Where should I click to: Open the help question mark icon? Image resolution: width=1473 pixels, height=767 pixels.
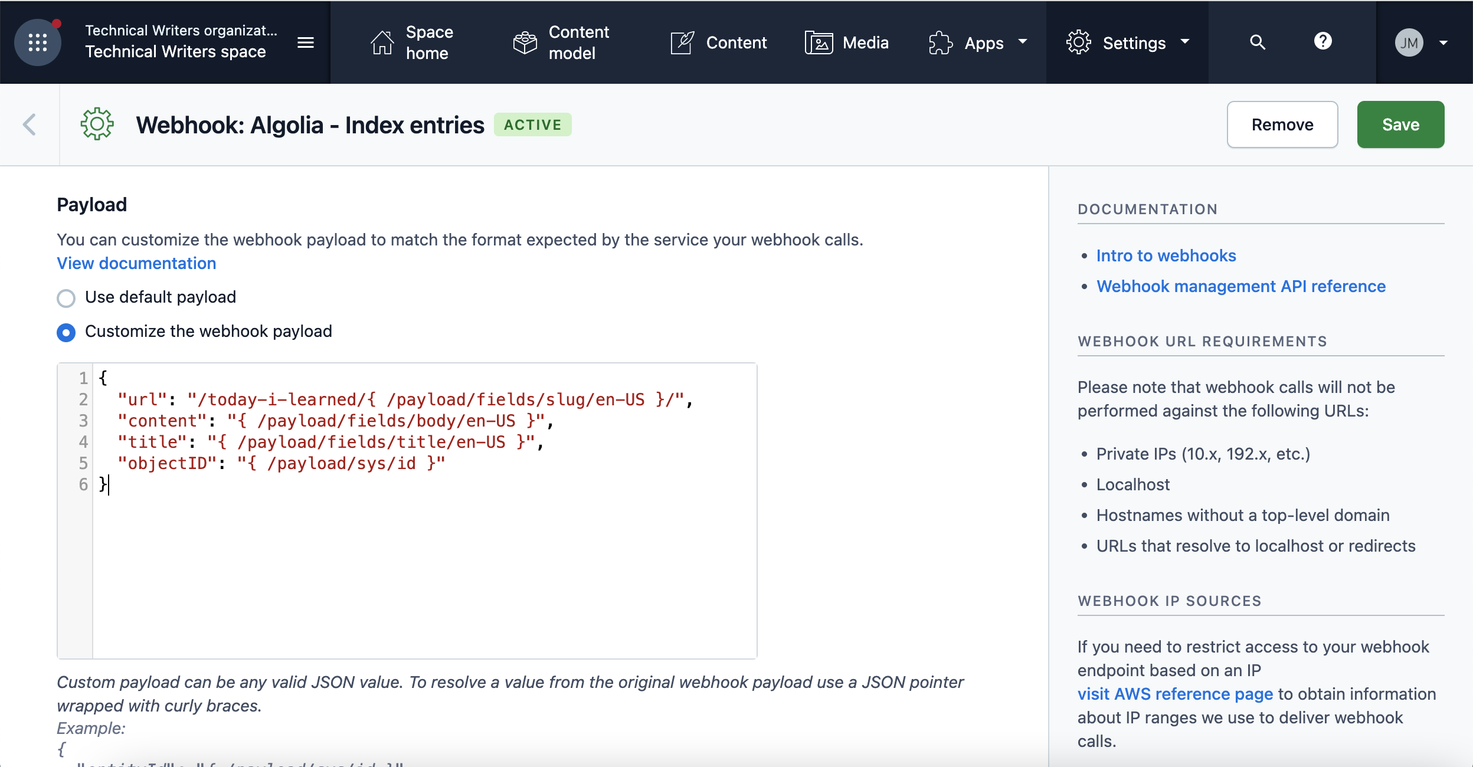pyautogui.click(x=1323, y=42)
